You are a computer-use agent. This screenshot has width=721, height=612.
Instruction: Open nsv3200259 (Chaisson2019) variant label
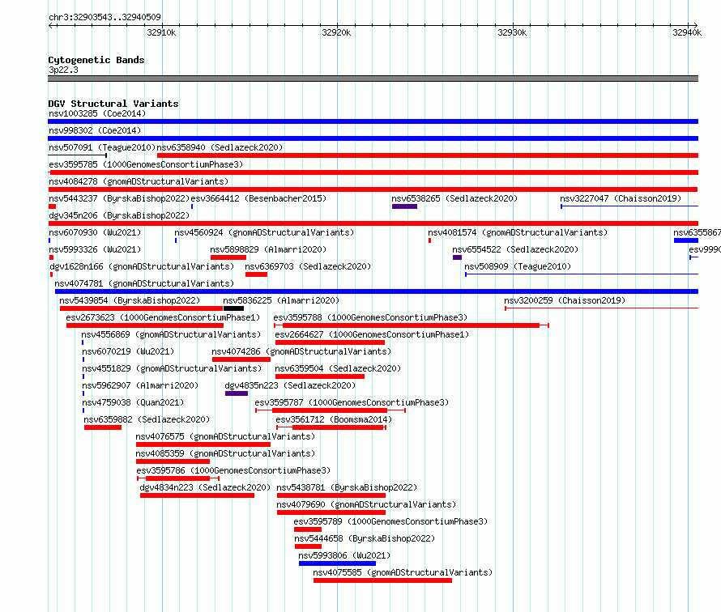(x=565, y=300)
